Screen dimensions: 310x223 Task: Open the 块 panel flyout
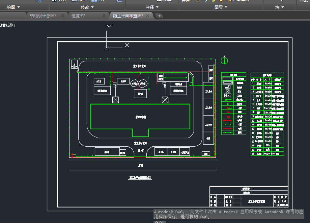(279, 7)
